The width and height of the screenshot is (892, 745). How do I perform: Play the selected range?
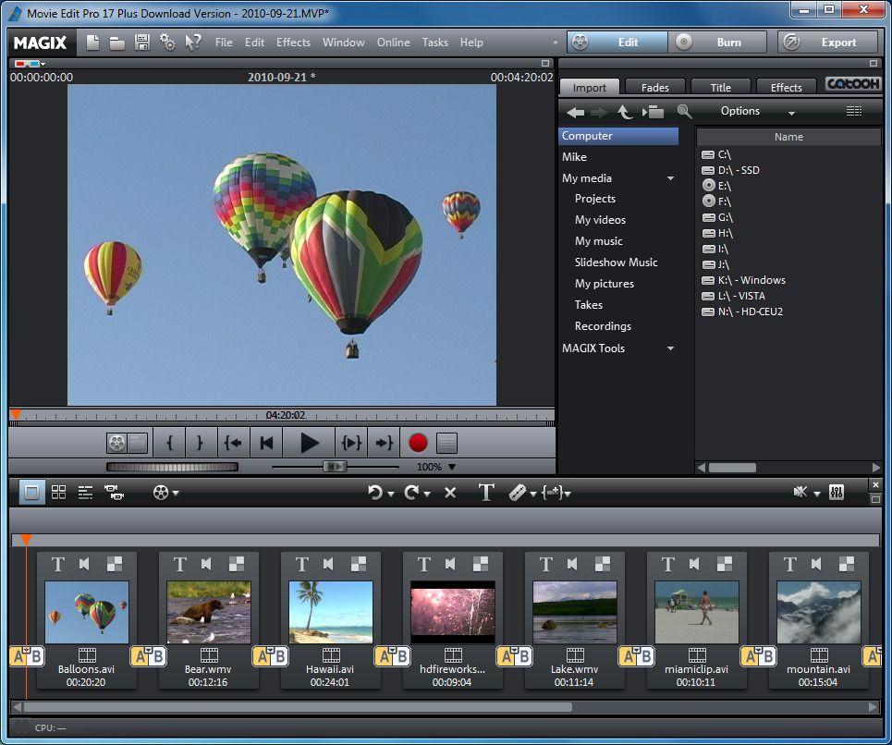click(351, 443)
